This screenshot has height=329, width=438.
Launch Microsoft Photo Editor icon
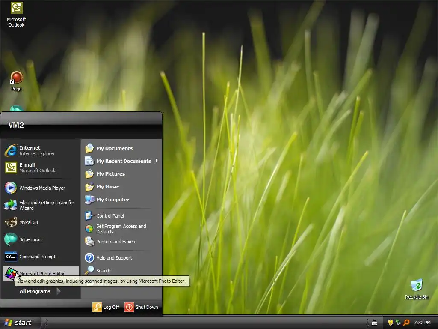point(11,274)
